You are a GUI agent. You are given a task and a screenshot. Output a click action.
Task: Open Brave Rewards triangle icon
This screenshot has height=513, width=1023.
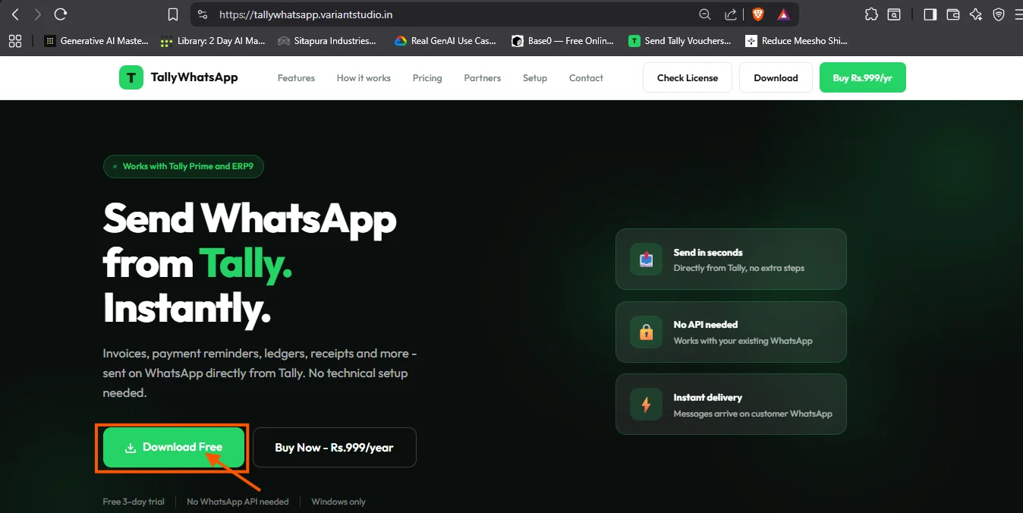click(x=783, y=14)
